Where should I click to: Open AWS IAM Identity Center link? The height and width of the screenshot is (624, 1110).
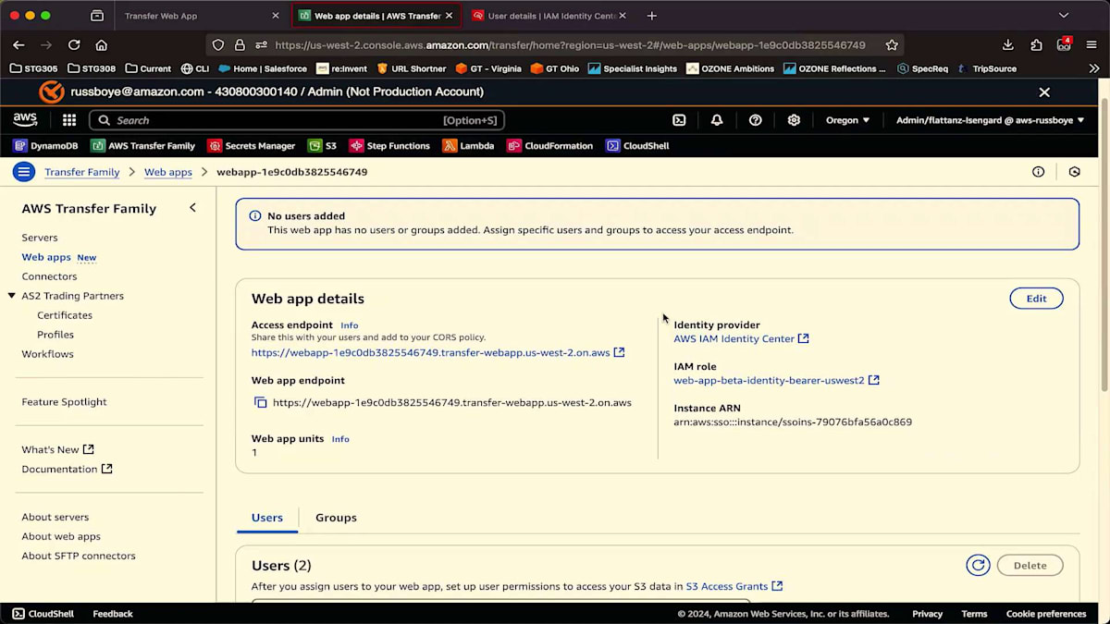point(741,338)
